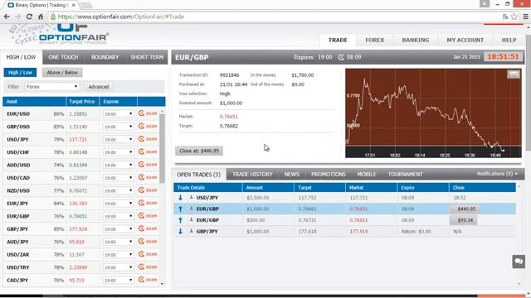
Task: Go to MY ACCOUNT tab
Action: coord(465,40)
